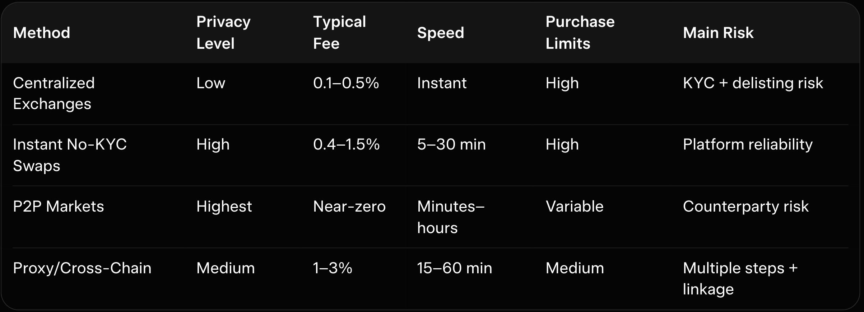Click the Speed column header
The image size is (864, 312).
coord(441,33)
